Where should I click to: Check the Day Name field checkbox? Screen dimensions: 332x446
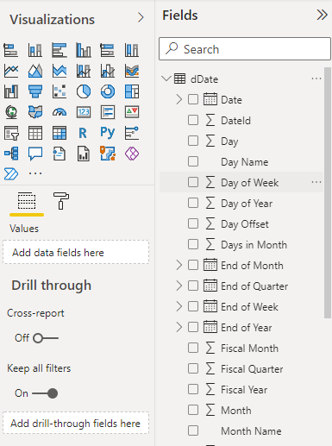193,161
